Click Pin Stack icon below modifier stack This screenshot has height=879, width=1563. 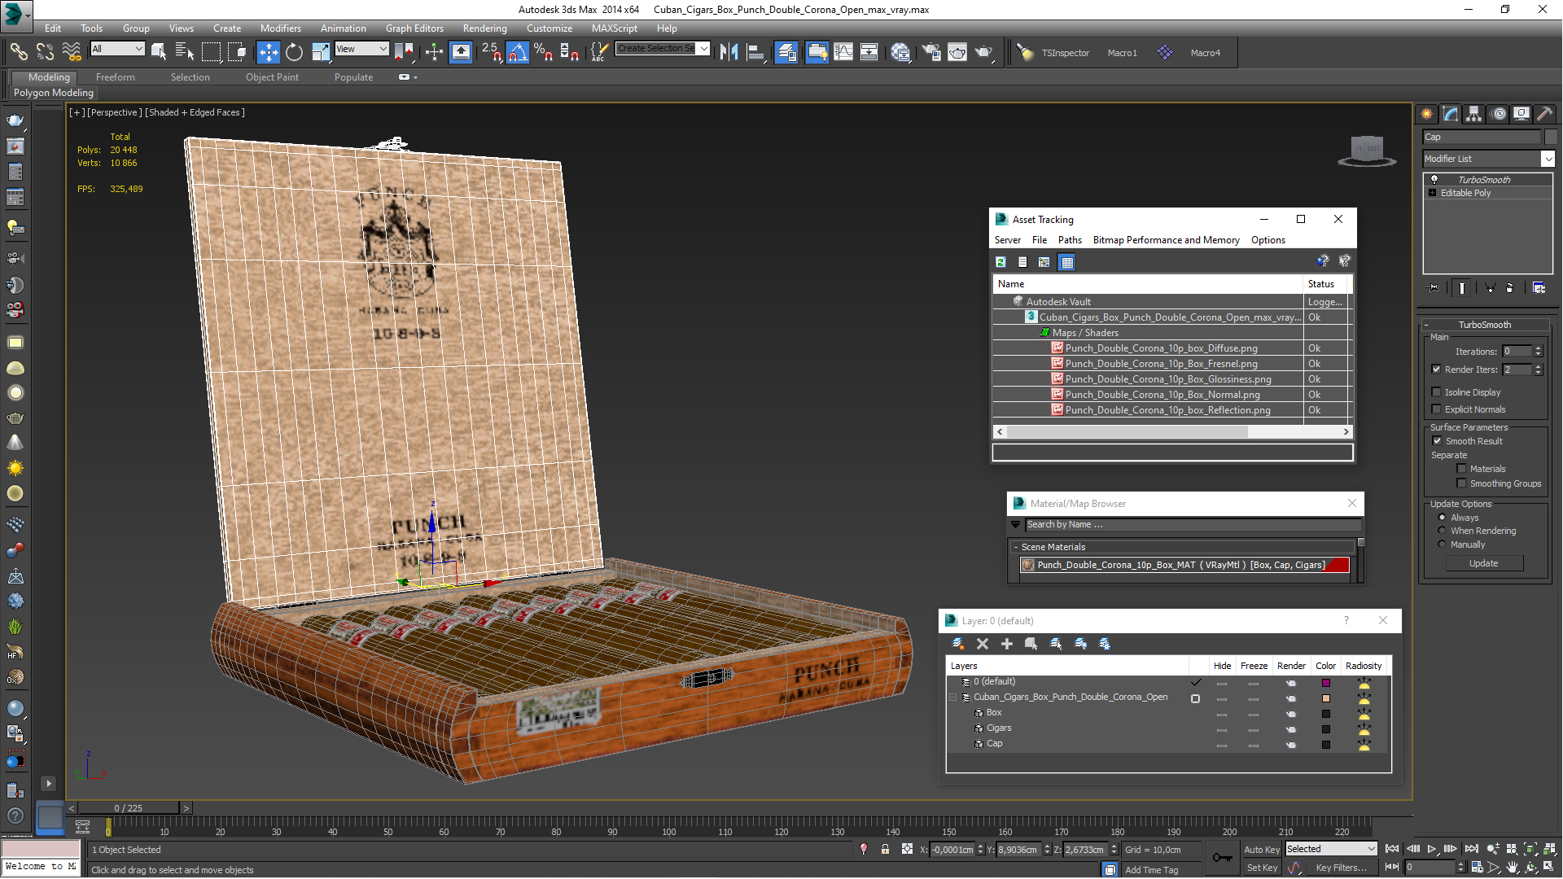1434,288
